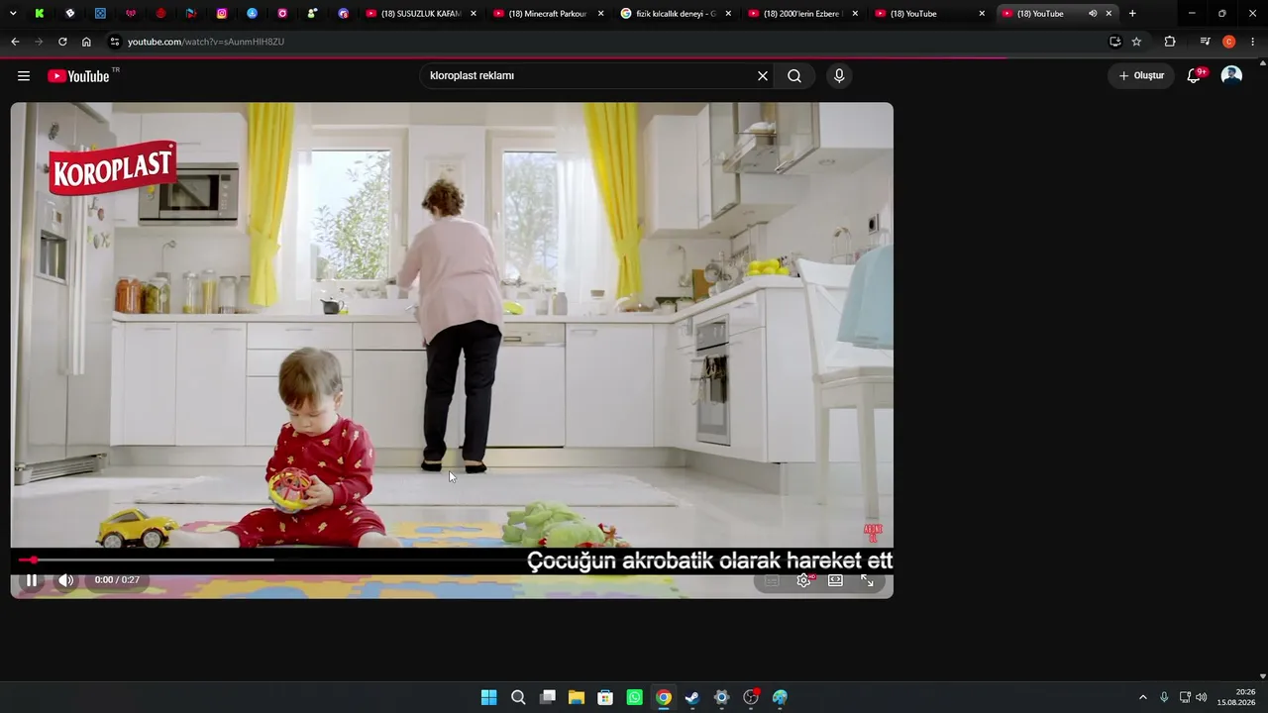Open Task View on the taskbar
Viewport: 1268px width, 713px height.
[x=547, y=697]
